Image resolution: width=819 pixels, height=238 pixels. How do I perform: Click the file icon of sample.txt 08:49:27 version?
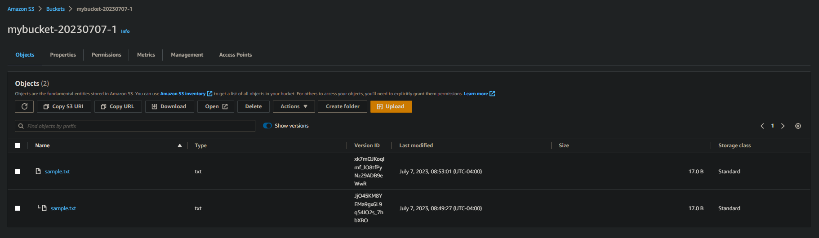coord(44,208)
